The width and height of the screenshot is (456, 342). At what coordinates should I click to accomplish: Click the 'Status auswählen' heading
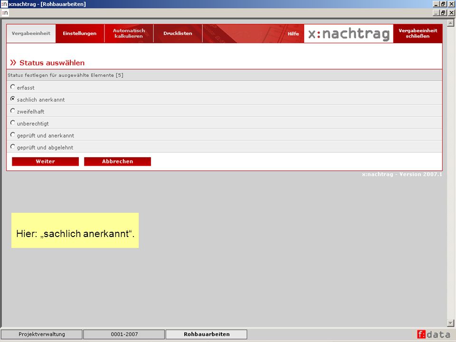52,63
